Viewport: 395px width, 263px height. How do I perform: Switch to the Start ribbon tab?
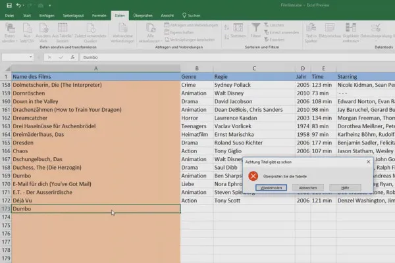click(x=27, y=16)
